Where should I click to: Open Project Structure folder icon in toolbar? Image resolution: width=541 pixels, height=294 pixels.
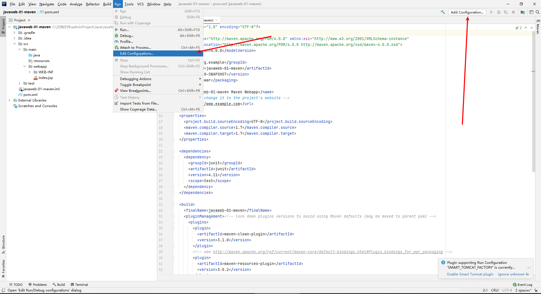(x=523, y=12)
